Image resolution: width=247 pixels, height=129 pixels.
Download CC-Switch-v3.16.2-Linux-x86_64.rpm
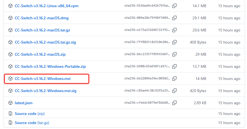[47, 6]
